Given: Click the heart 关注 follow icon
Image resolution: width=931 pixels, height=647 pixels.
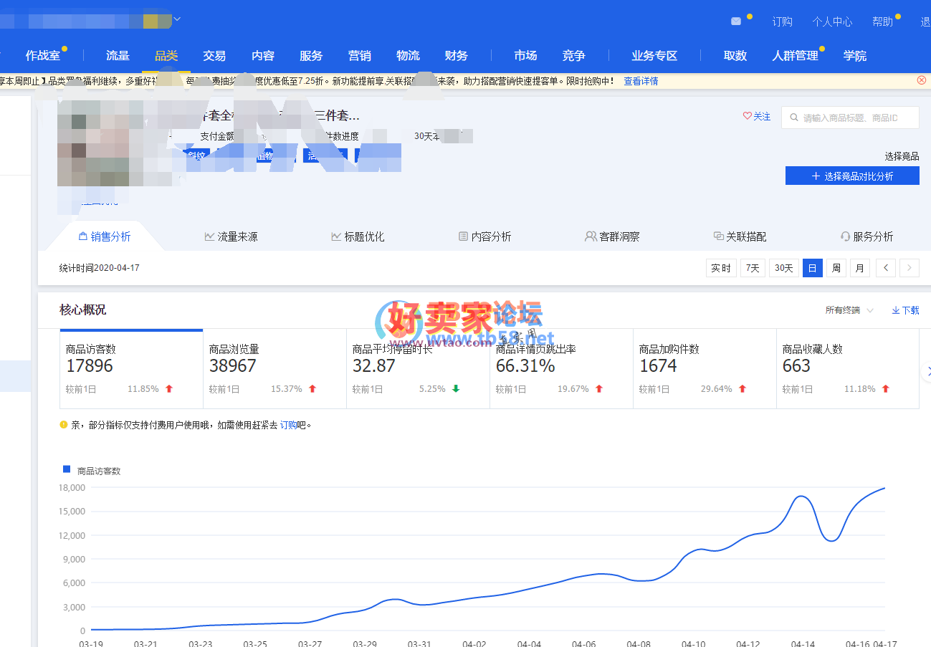Looking at the screenshot, I should [x=748, y=116].
